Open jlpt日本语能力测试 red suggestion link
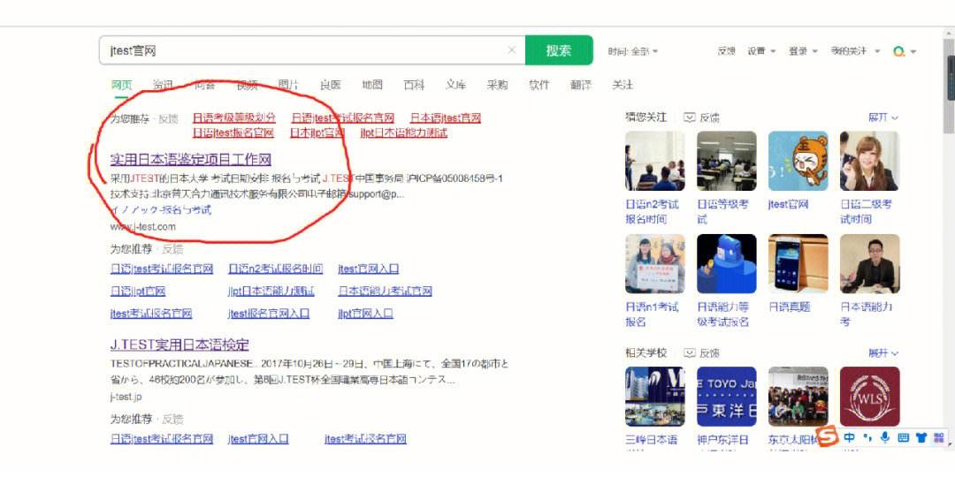This screenshot has height=477, width=955. click(x=404, y=132)
